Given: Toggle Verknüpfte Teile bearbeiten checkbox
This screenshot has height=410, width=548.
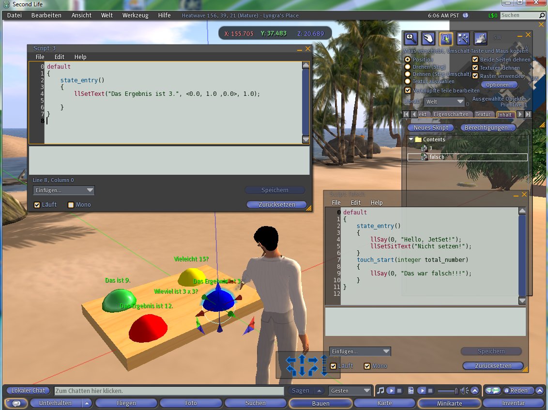Looking at the screenshot, I should click(x=408, y=90).
